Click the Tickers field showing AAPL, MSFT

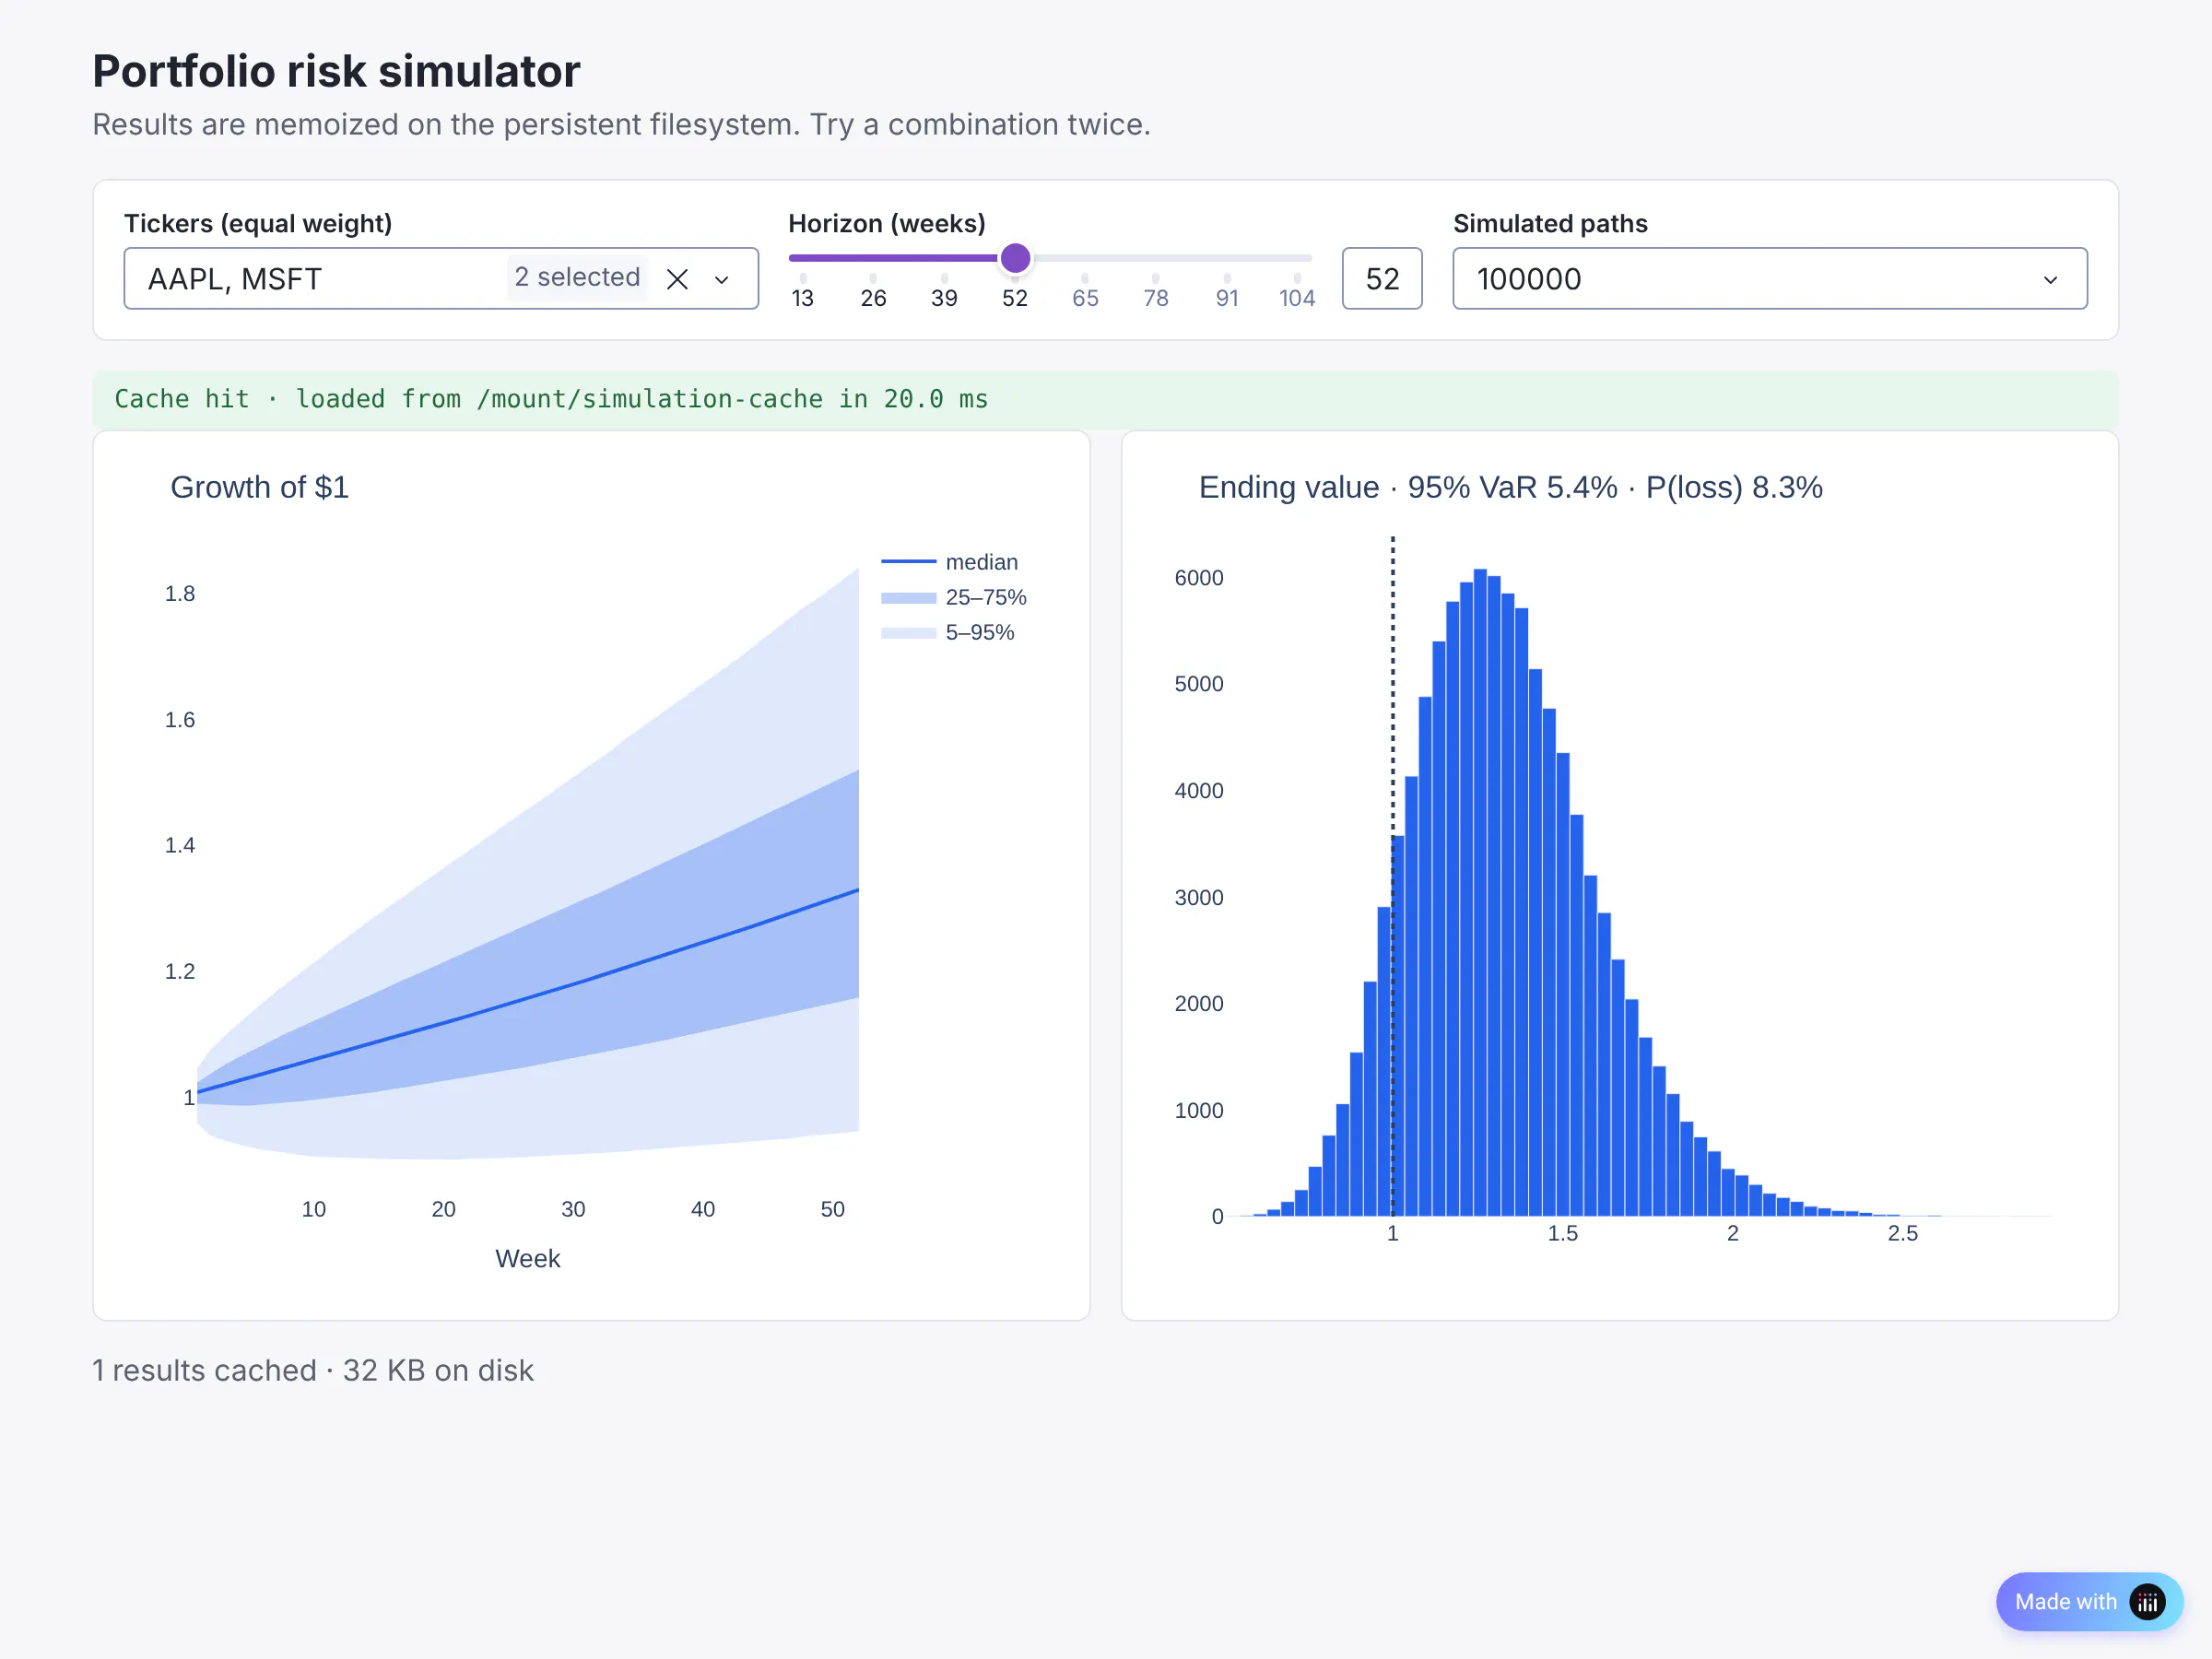[x=441, y=278]
